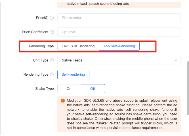Click the orange warning icon in the shake notice
This screenshot has width=189, height=136.
[63, 101]
